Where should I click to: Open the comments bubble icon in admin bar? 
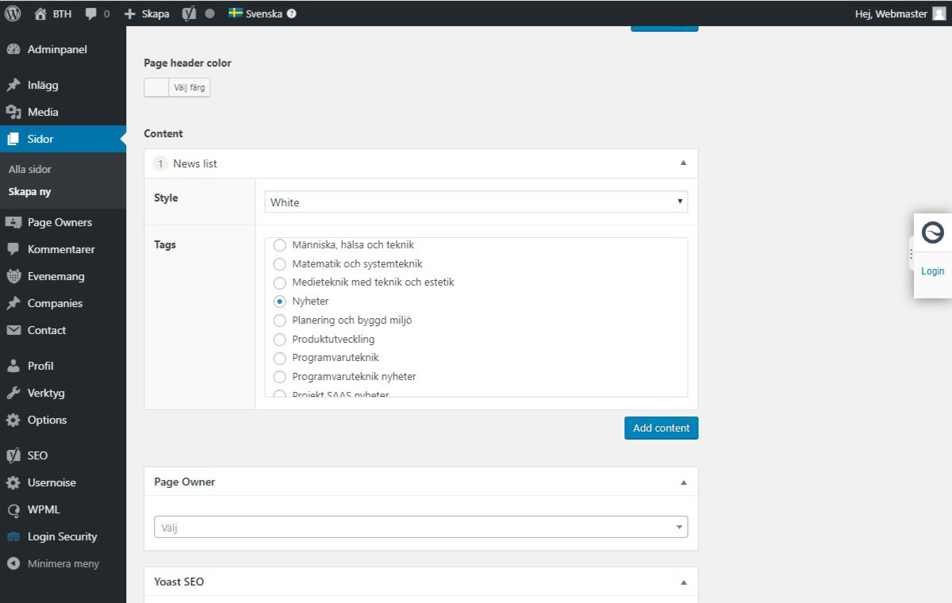click(x=91, y=13)
